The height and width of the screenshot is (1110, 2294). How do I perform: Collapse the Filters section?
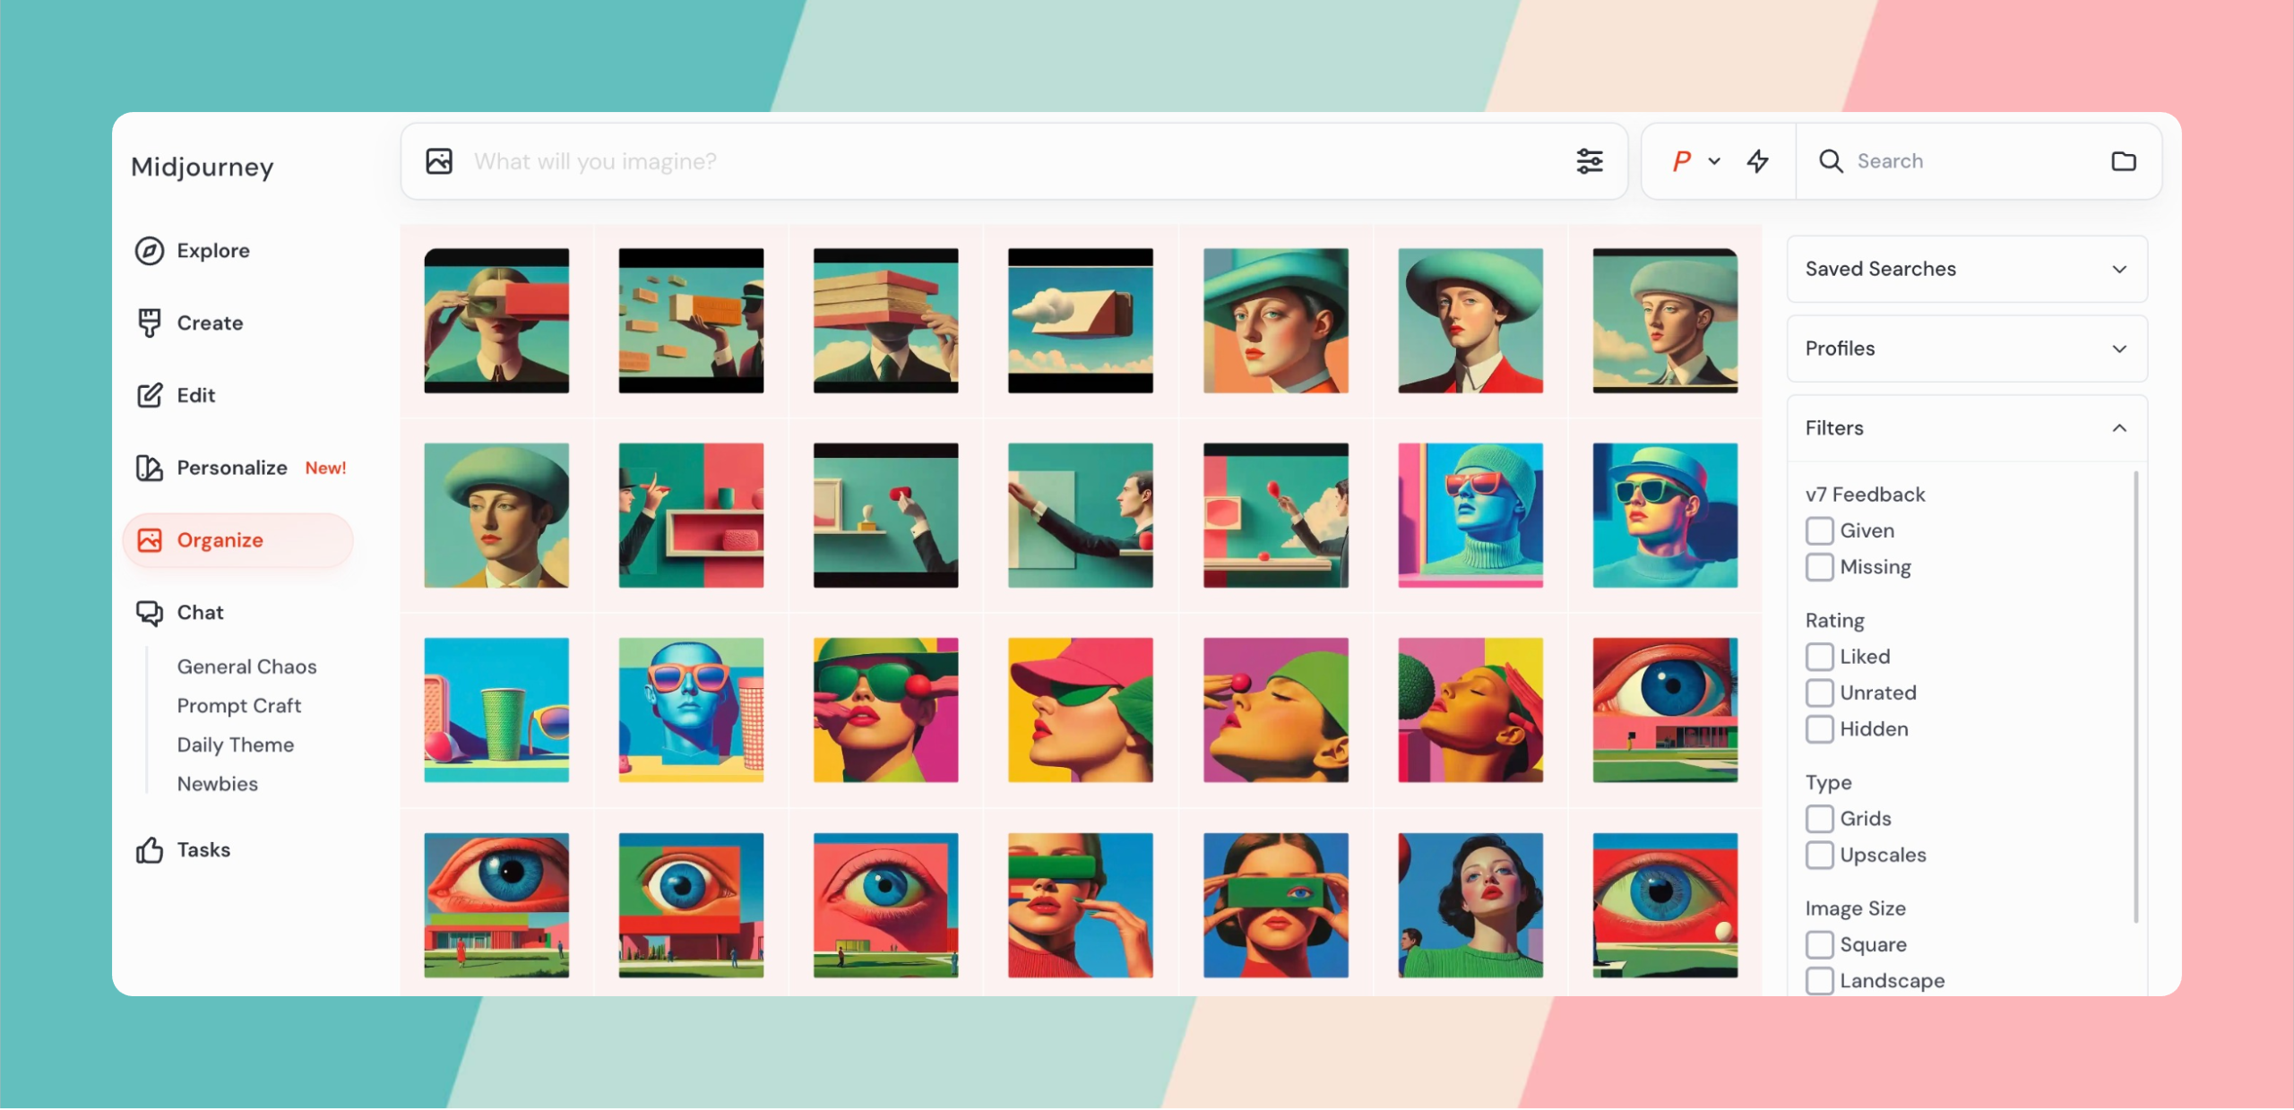[1967, 428]
